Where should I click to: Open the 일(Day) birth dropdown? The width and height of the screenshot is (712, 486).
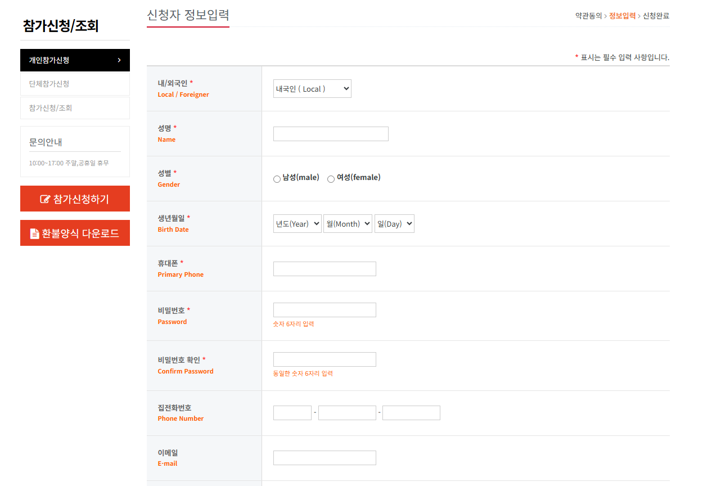click(x=394, y=223)
